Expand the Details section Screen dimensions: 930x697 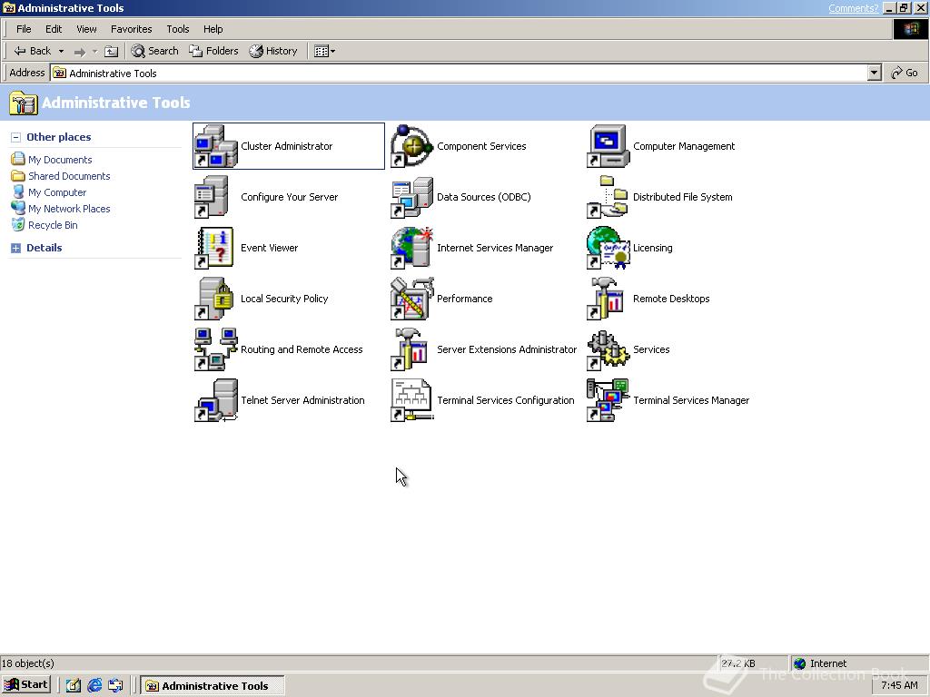pos(16,249)
